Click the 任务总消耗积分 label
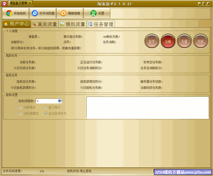 (151, 68)
